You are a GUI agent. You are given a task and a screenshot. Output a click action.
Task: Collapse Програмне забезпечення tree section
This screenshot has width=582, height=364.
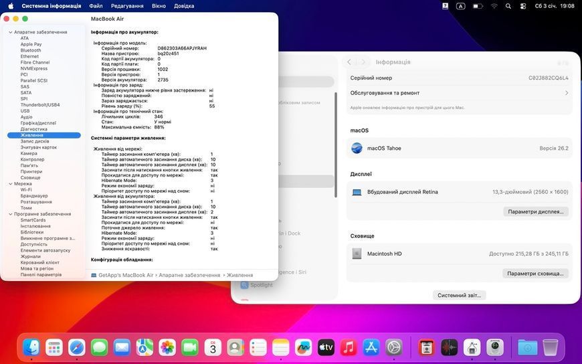tap(11, 214)
